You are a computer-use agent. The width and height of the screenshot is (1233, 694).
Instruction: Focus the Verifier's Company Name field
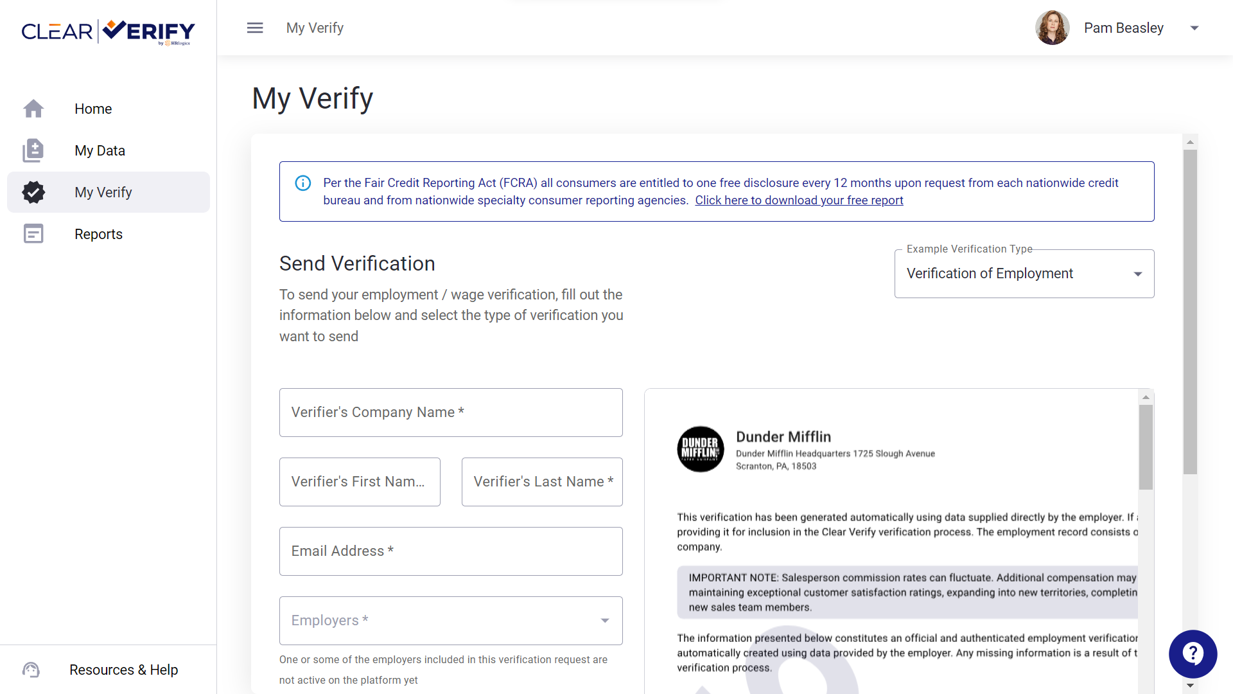pos(451,413)
